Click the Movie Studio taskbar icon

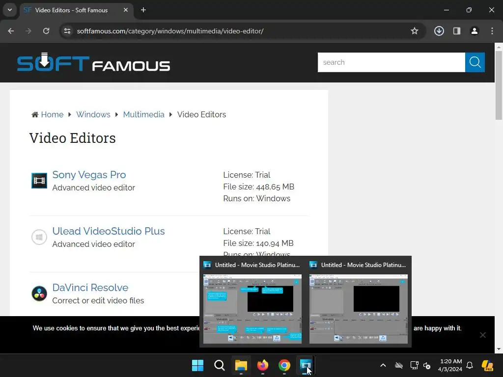306,365
